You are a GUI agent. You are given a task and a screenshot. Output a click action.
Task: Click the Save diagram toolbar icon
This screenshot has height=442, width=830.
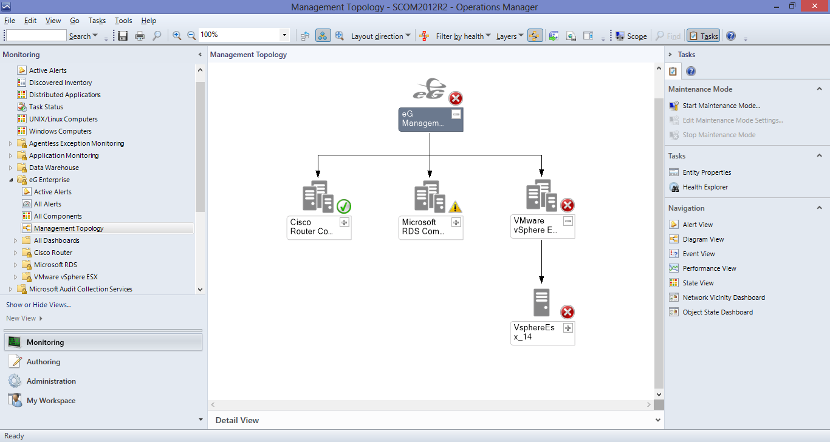coord(123,36)
